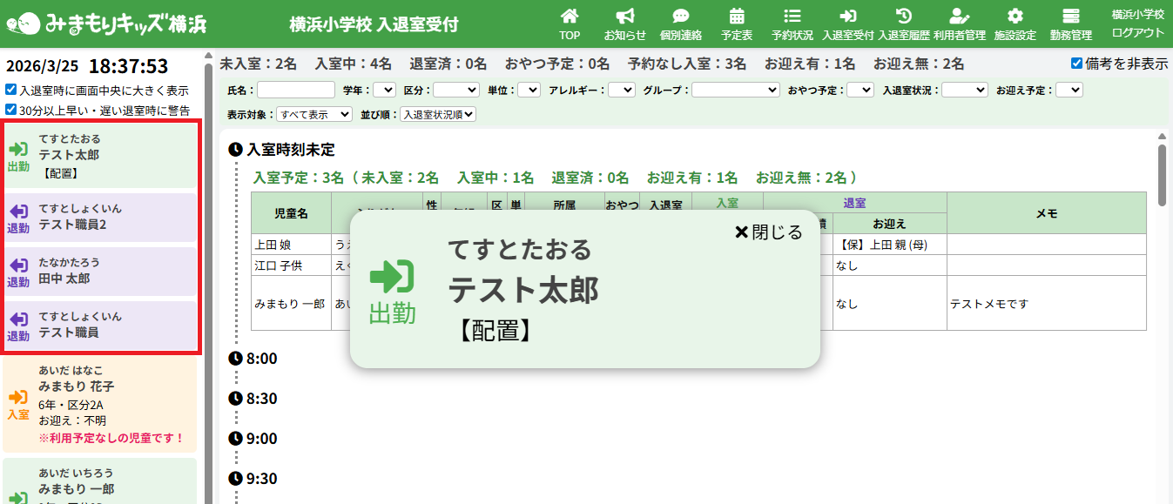Open the 予定表 calendar icon
Image resolution: width=1173 pixels, height=504 pixels.
[x=736, y=17]
